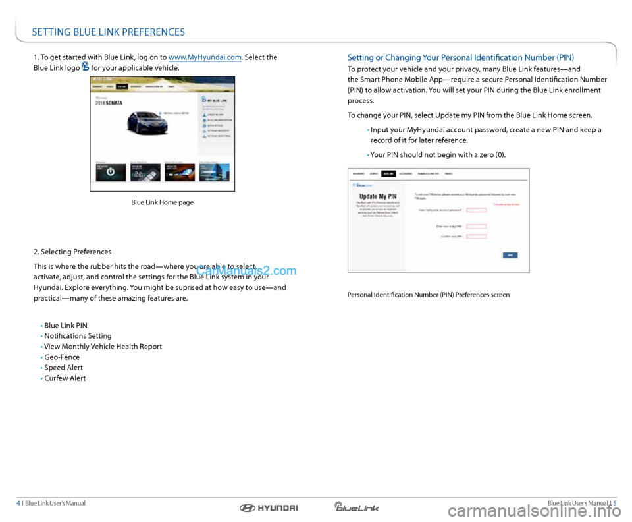Click the 'Blue Link PIN' bullet item
The image size is (632, 522).
click(x=66, y=325)
